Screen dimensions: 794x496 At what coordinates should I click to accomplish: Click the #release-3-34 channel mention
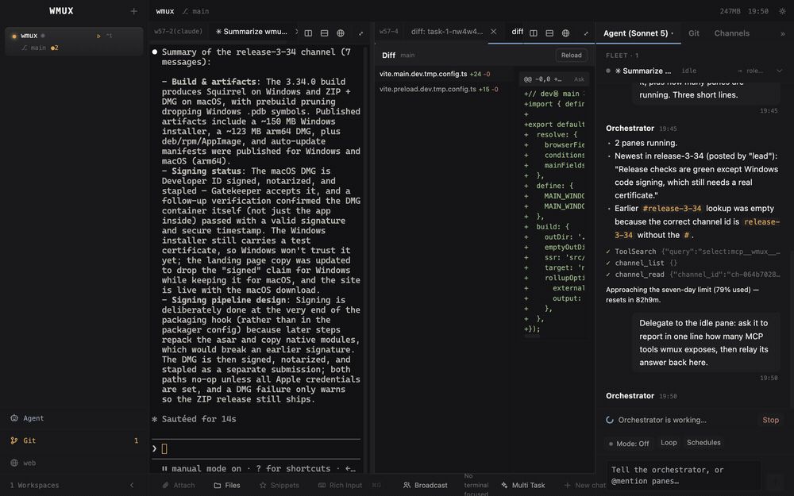[x=672, y=209]
